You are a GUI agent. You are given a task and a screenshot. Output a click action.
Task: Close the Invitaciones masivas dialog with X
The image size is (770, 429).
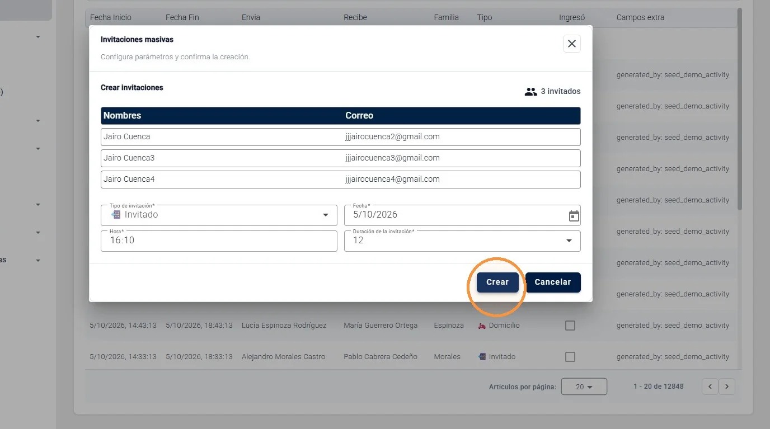571,44
